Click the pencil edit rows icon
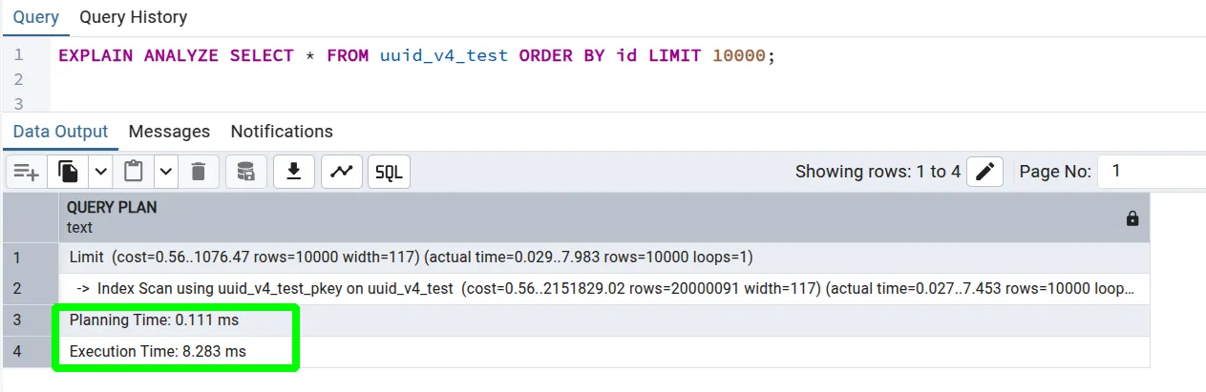The height and width of the screenshot is (392, 1206). (985, 172)
